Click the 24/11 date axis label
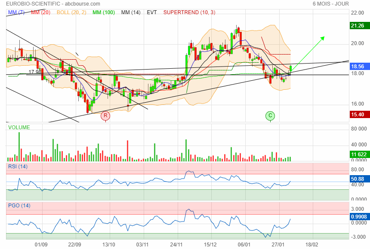 176,245
